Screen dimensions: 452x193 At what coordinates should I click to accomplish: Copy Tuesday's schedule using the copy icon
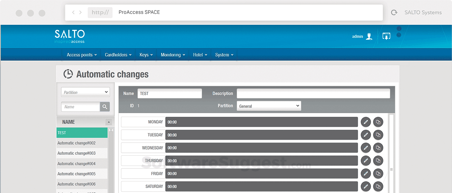click(x=378, y=135)
